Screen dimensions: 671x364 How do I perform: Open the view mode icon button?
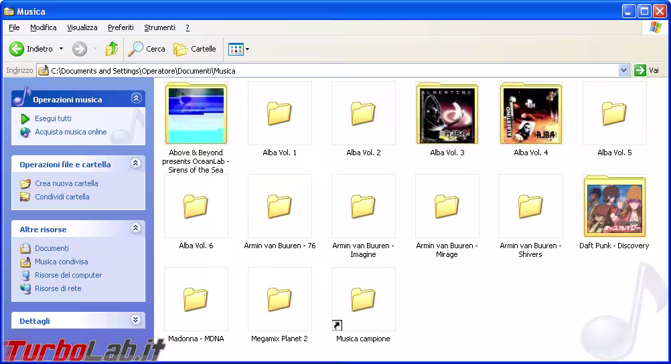click(x=236, y=49)
